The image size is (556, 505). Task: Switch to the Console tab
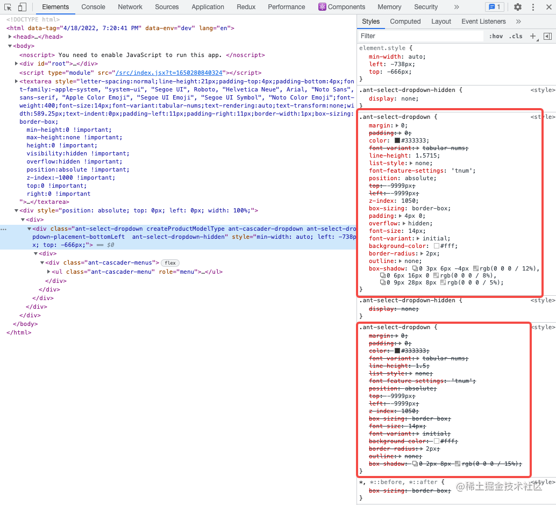point(93,7)
